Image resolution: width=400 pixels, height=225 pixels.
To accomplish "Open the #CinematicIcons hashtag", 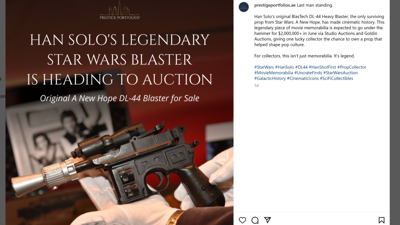I will [x=303, y=78].
